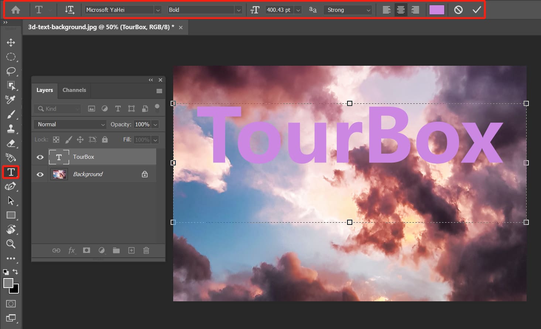
Task: Select the Brush tool
Action: (11, 114)
